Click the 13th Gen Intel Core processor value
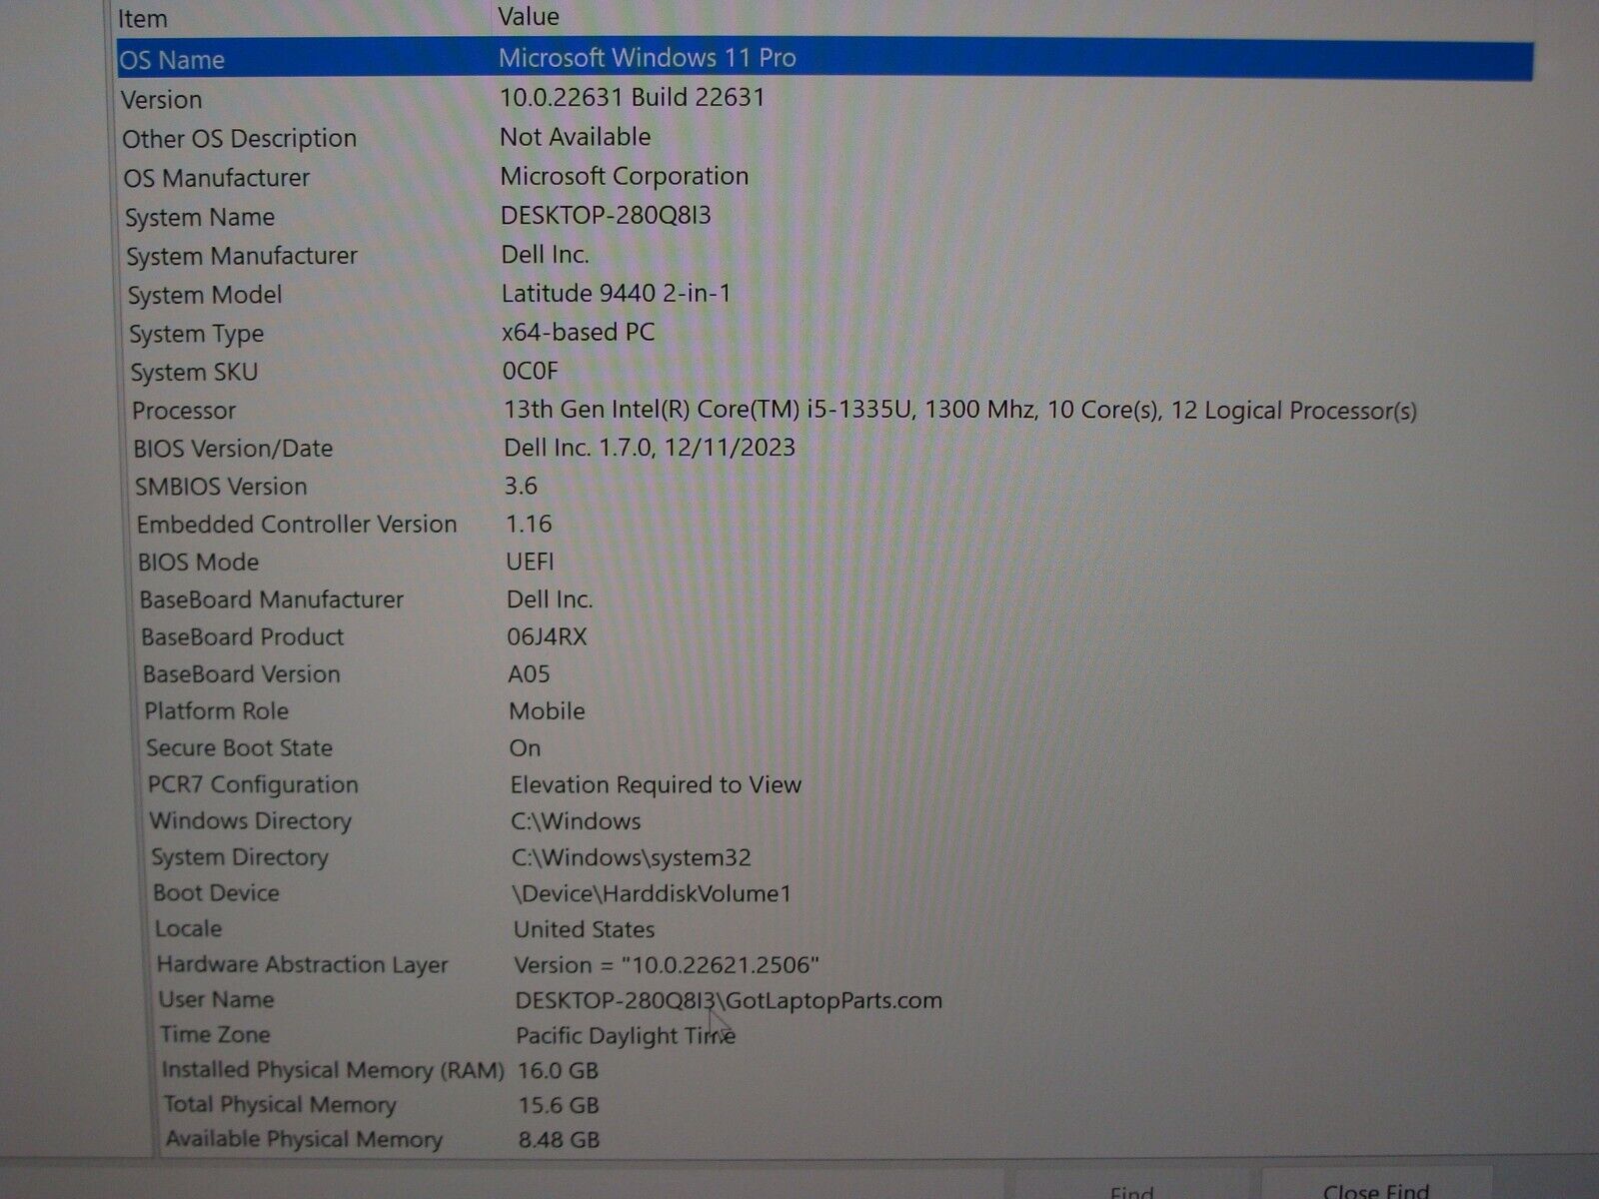 (x=960, y=411)
